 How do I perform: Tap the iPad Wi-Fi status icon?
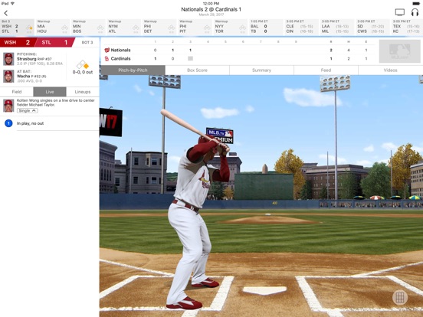click(x=12, y=3)
